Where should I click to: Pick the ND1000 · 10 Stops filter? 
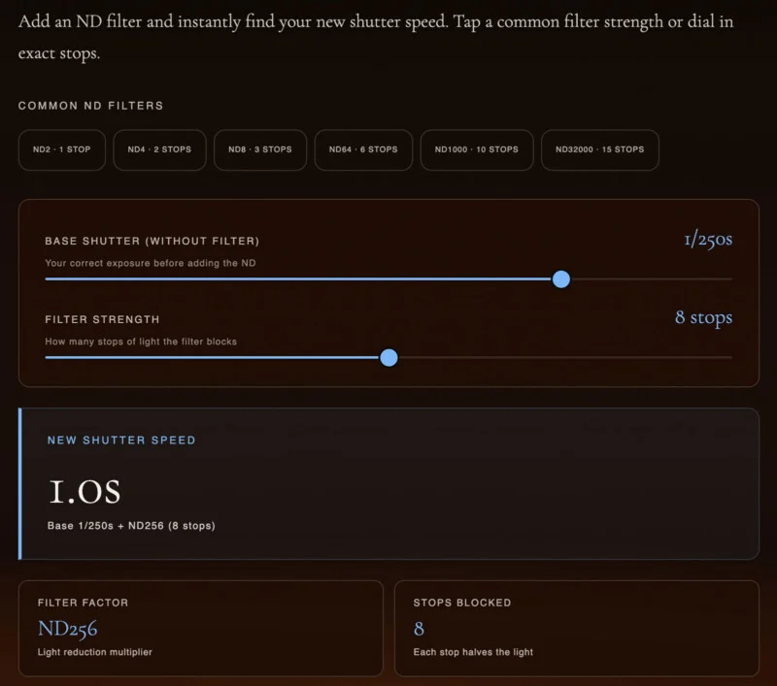click(476, 149)
